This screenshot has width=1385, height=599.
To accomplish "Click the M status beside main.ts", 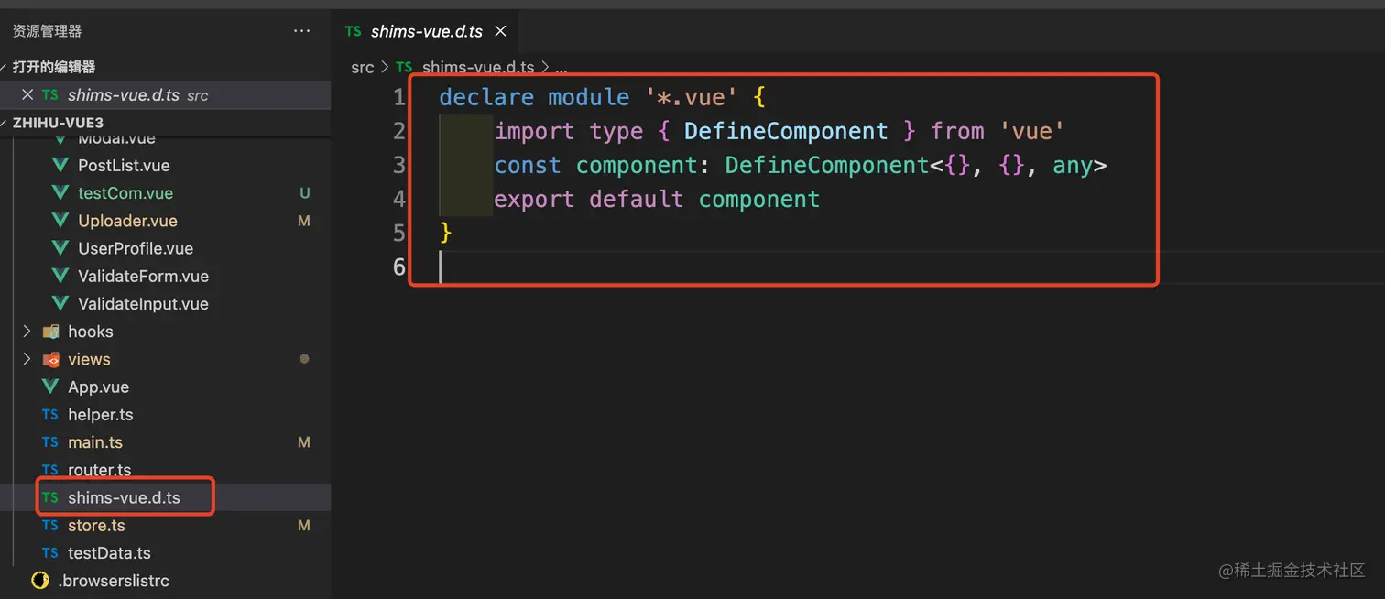I will tap(304, 442).
